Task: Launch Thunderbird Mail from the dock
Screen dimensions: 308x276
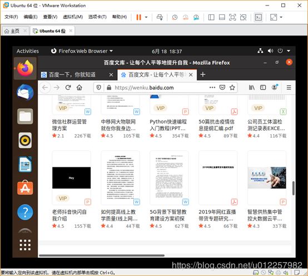Action: point(25,93)
